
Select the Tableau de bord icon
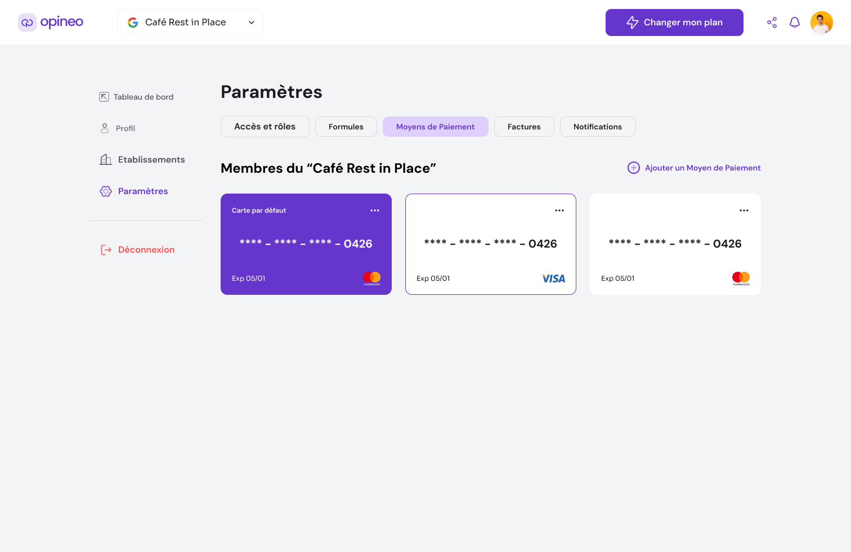104,96
